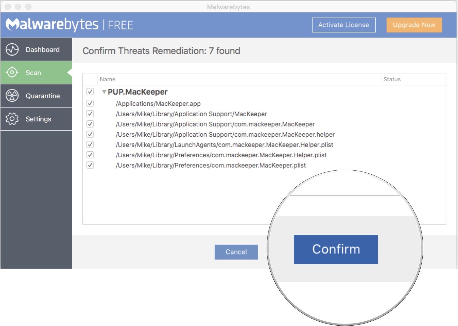The height and width of the screenshot is (326, 458).
Task: Select the /Applications/MacKeeper.app entry
Action: (x=158, y=104)
